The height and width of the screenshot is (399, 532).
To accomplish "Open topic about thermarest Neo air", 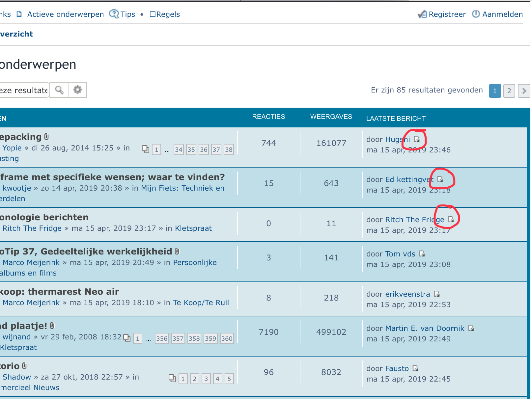I will tap(59, 292).
